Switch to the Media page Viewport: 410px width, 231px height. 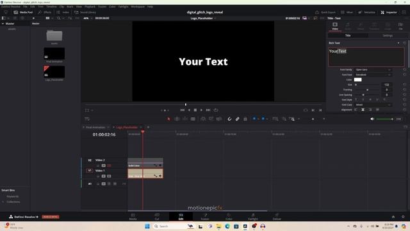pyautogui.click(x=133, y=217)
